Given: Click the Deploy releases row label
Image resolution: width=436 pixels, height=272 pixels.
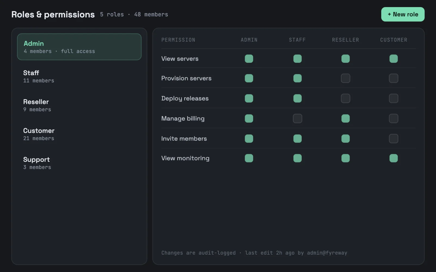Looking at the screenshot, I should [x=185, y=98].
